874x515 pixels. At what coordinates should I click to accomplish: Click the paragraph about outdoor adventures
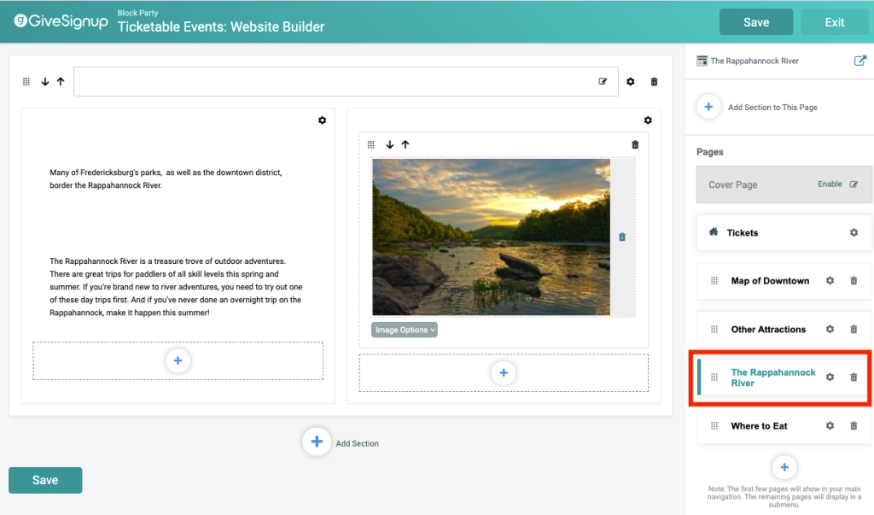point(176,287)
